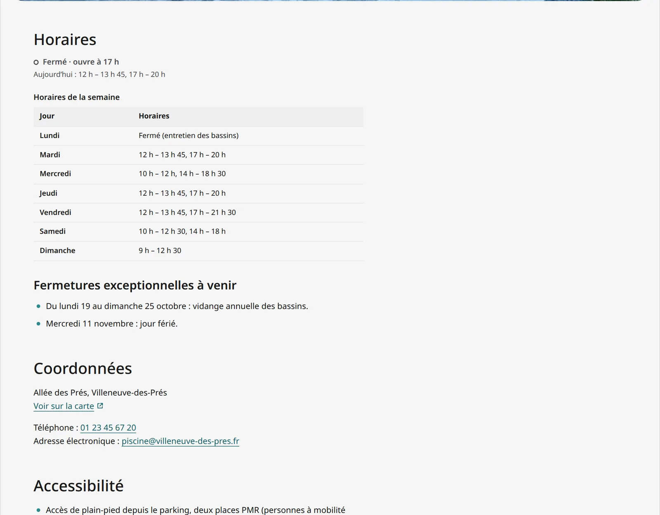Click the 'Téléphone :' label
This screenshot has height=515, width=660.
coord(56,428)
